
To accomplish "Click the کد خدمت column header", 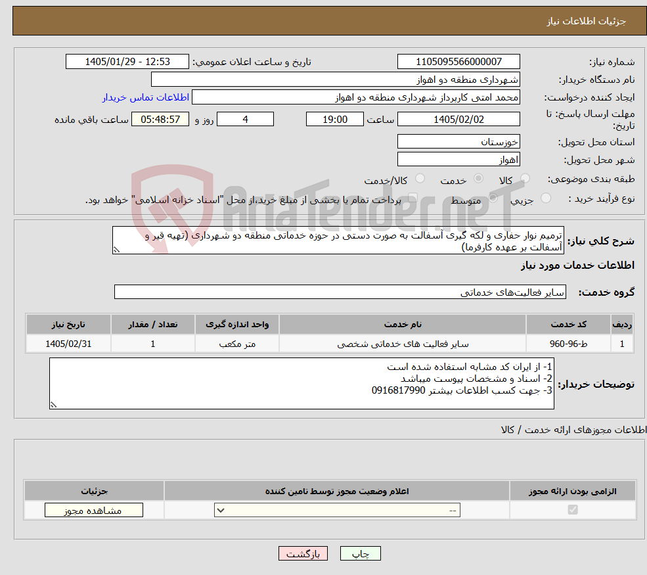I will click(x=568, y=325).
